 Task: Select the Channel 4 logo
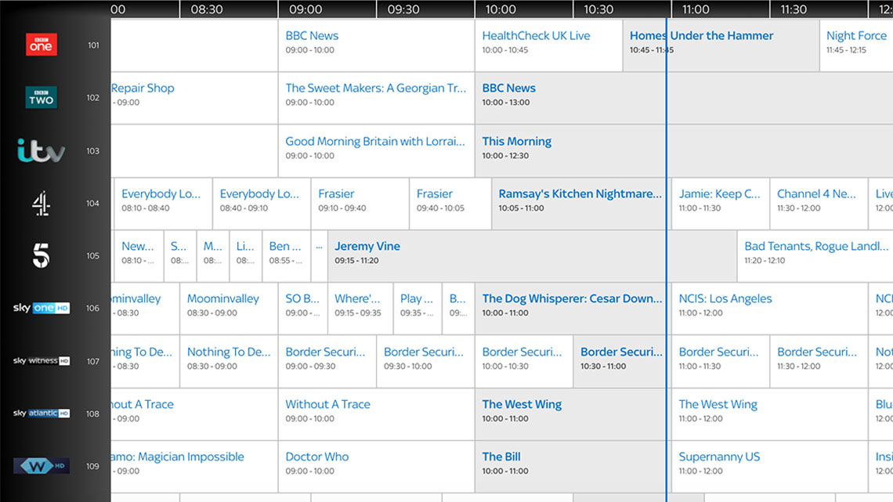(x=41, y=203)
